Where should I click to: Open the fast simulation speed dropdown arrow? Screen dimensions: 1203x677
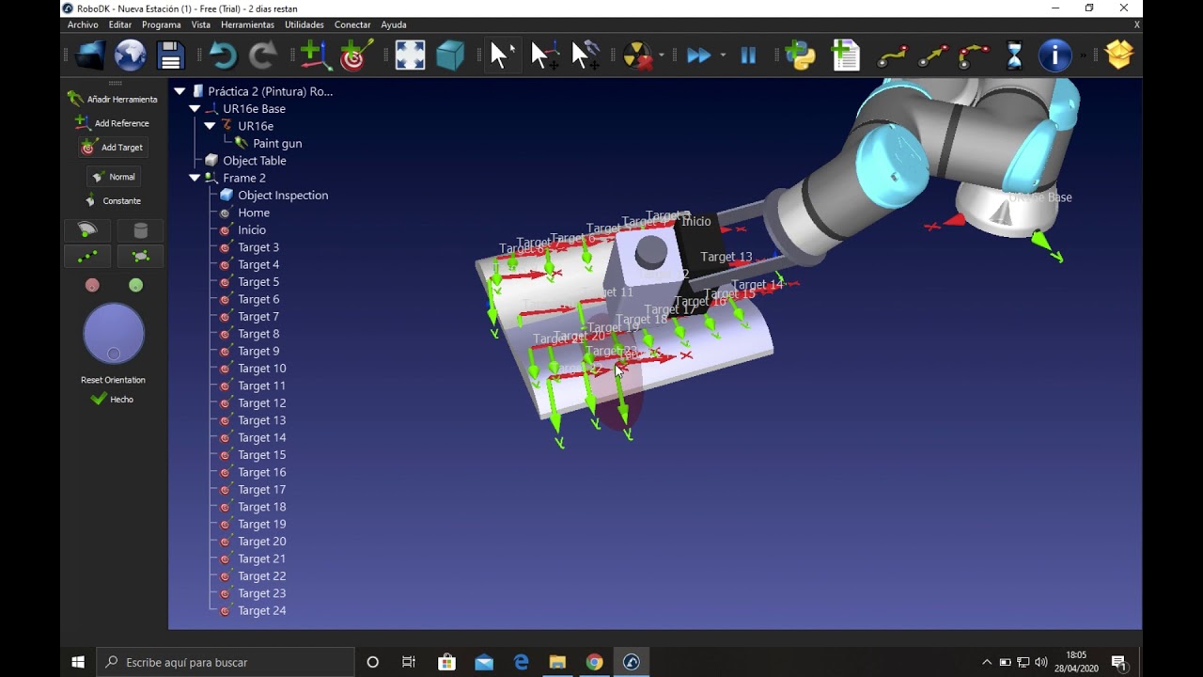tap(723, 55)
